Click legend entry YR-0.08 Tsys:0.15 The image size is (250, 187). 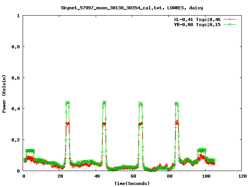click(x=197, y=25)
